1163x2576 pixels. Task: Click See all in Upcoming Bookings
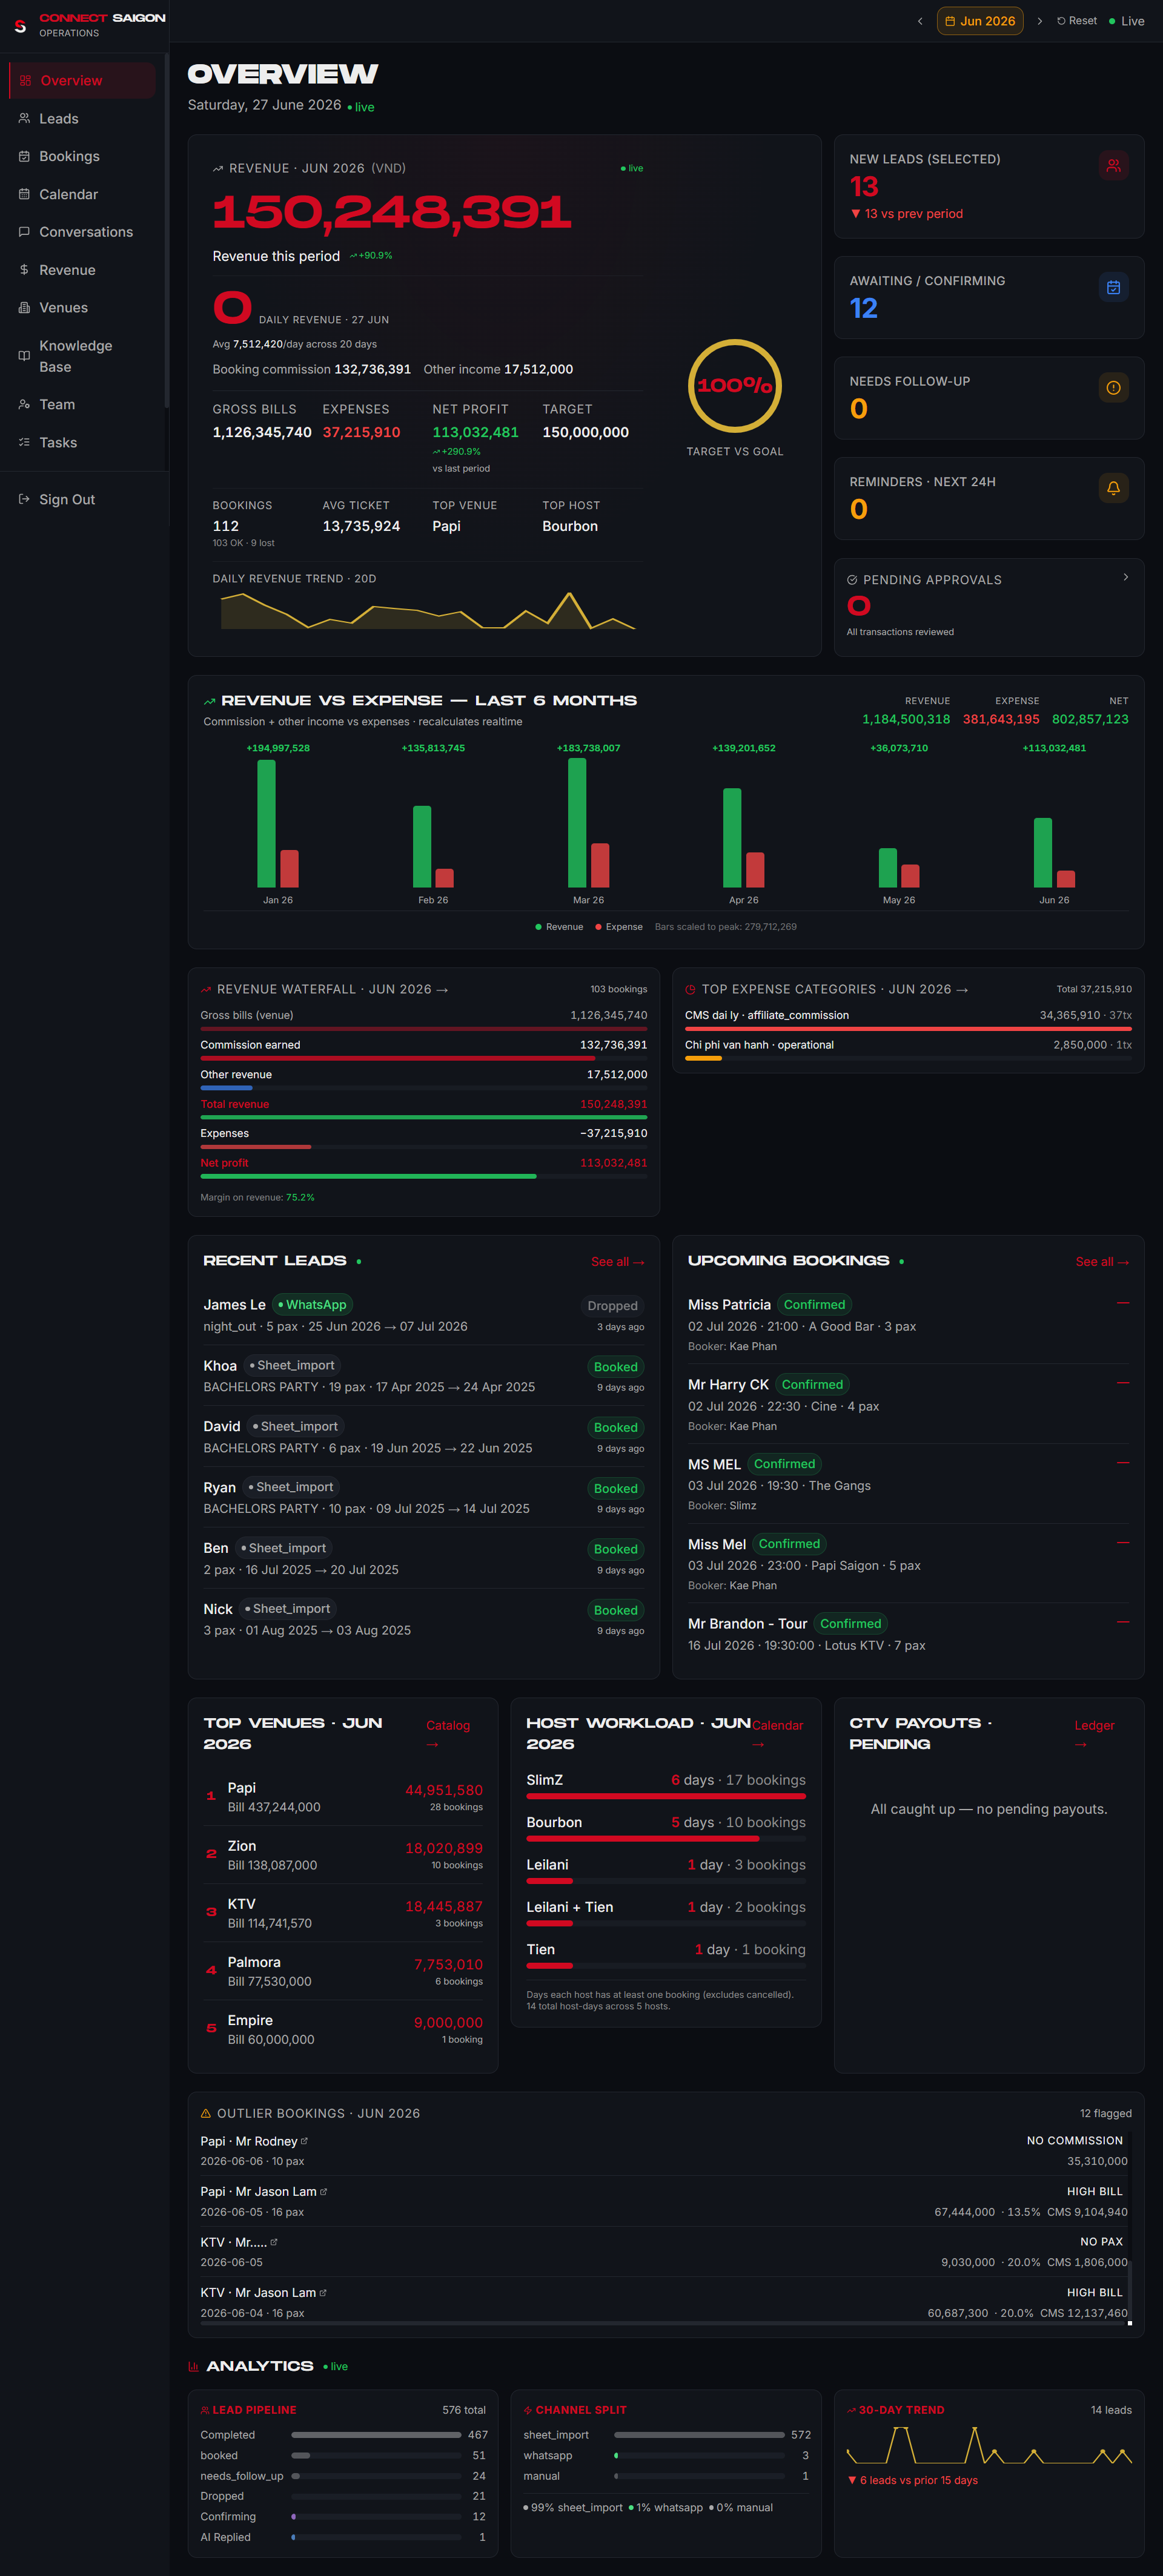click(x=1102, y=1262)
